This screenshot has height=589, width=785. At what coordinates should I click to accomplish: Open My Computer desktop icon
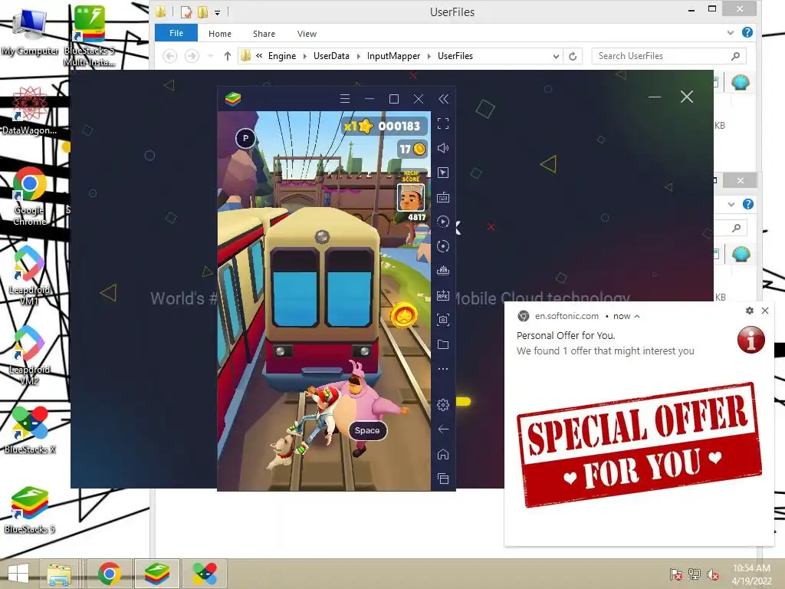click(x=30, y=32)
